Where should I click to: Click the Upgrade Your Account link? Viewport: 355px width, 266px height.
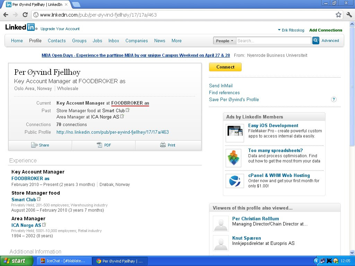(60, 29)
